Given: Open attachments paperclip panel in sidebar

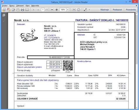Looking at the screenshot, I should tap(4, 21).
